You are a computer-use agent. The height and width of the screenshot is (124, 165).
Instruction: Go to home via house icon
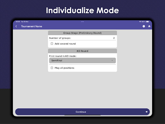click(x=149, y=26)
